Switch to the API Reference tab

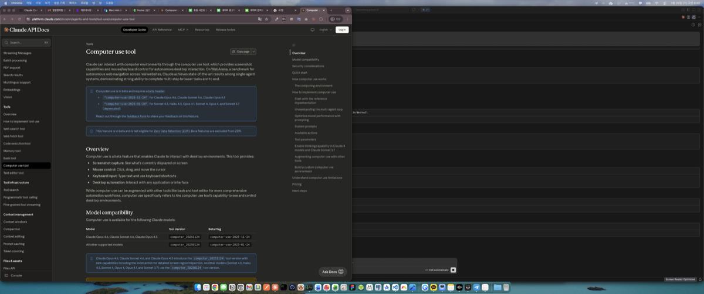162,30
